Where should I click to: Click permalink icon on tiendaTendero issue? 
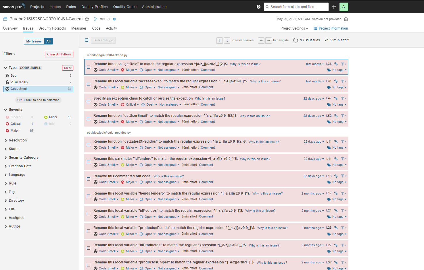point(336,193)
